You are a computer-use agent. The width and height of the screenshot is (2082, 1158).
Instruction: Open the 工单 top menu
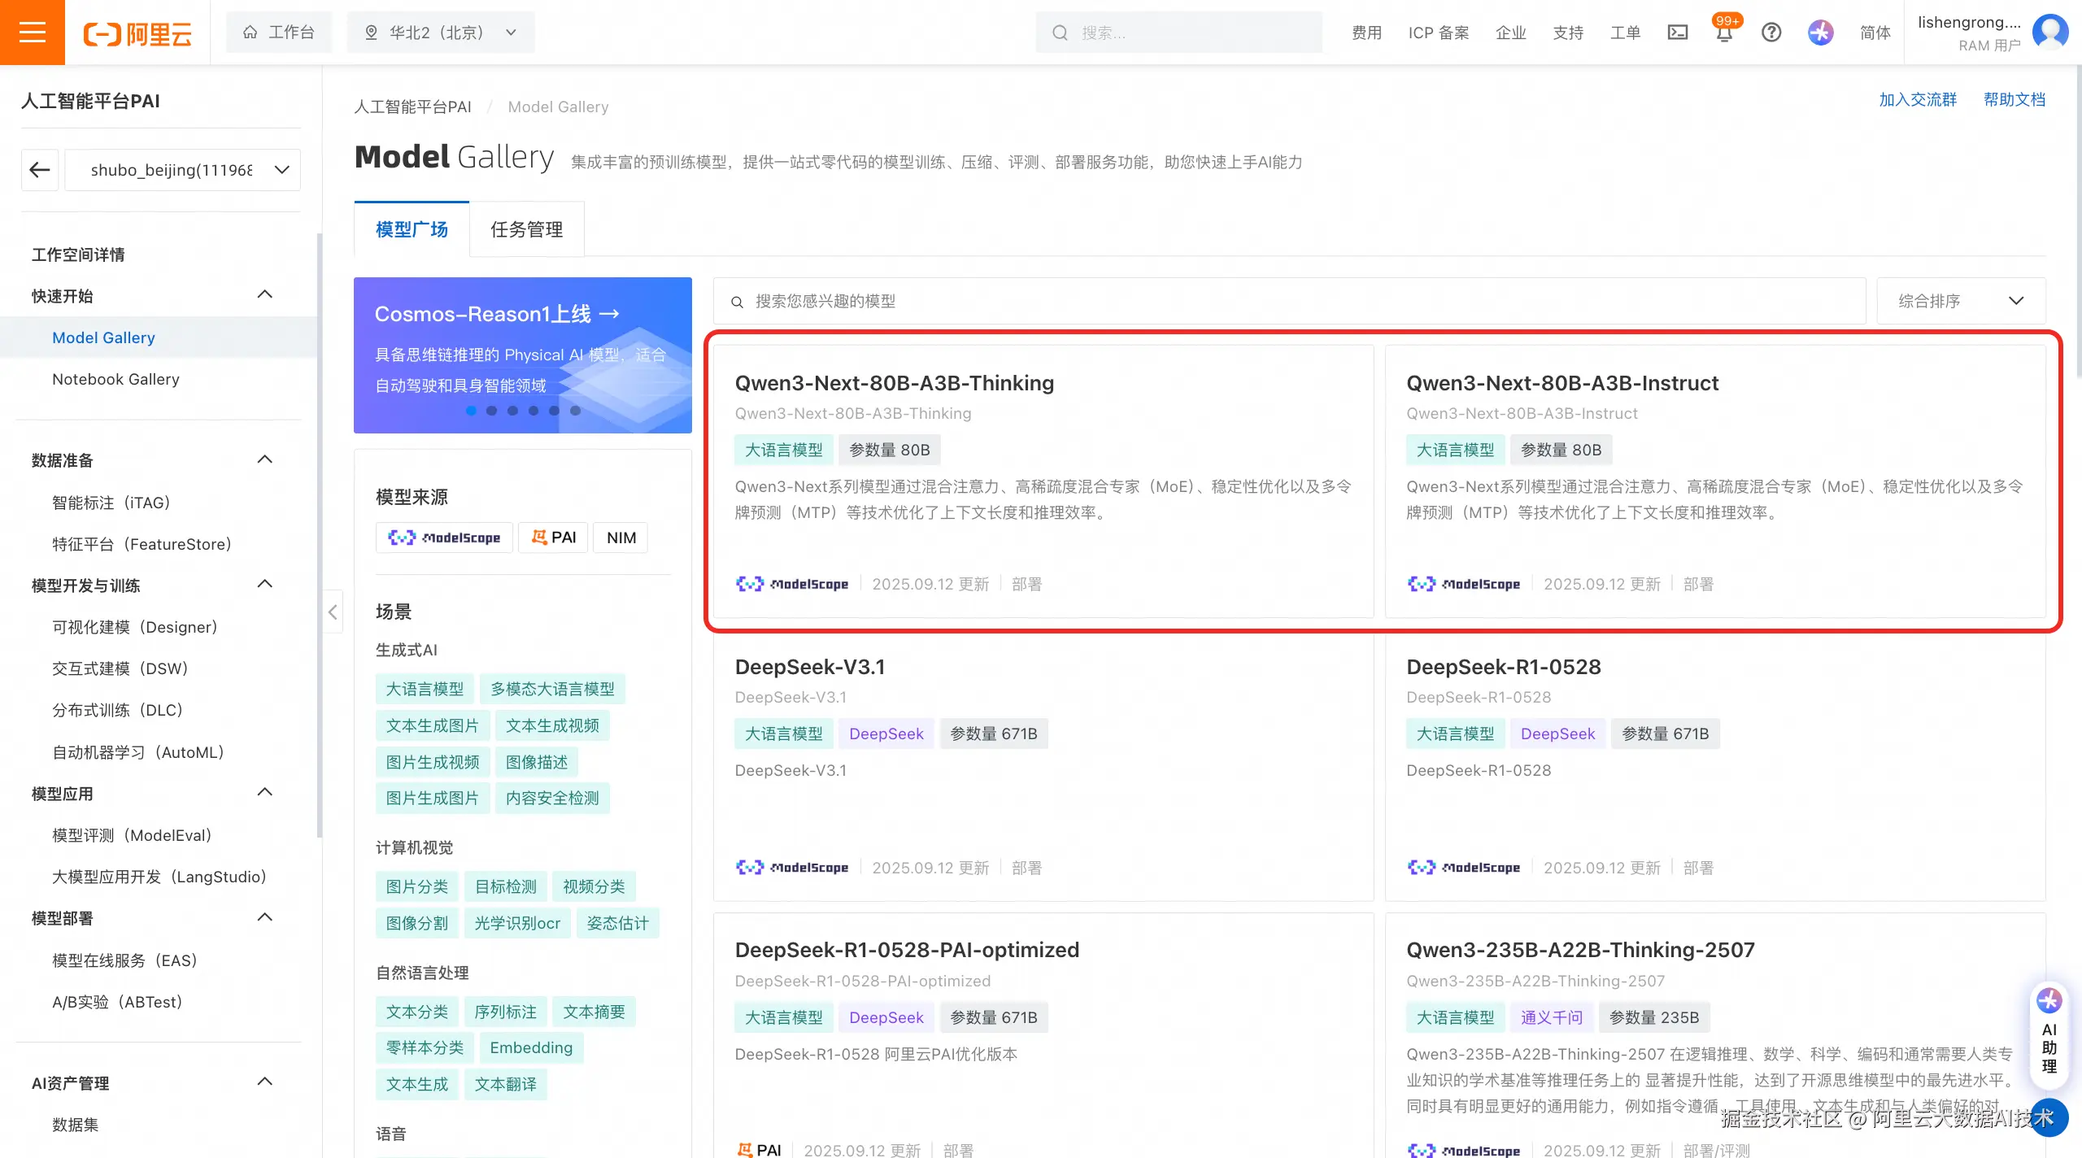1625,33
